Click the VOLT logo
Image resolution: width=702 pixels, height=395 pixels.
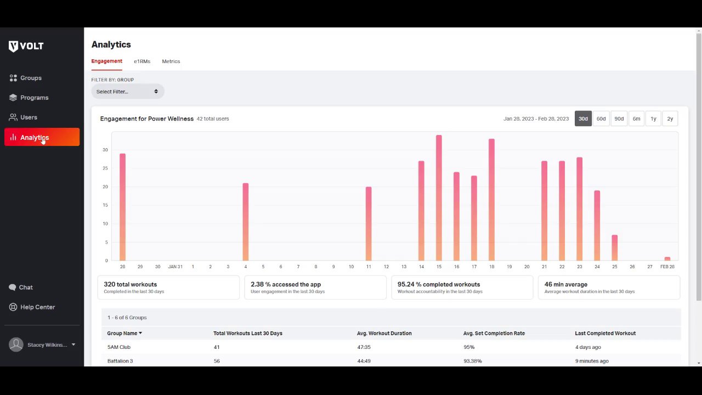pyautogui.click(x=26, y=47)
